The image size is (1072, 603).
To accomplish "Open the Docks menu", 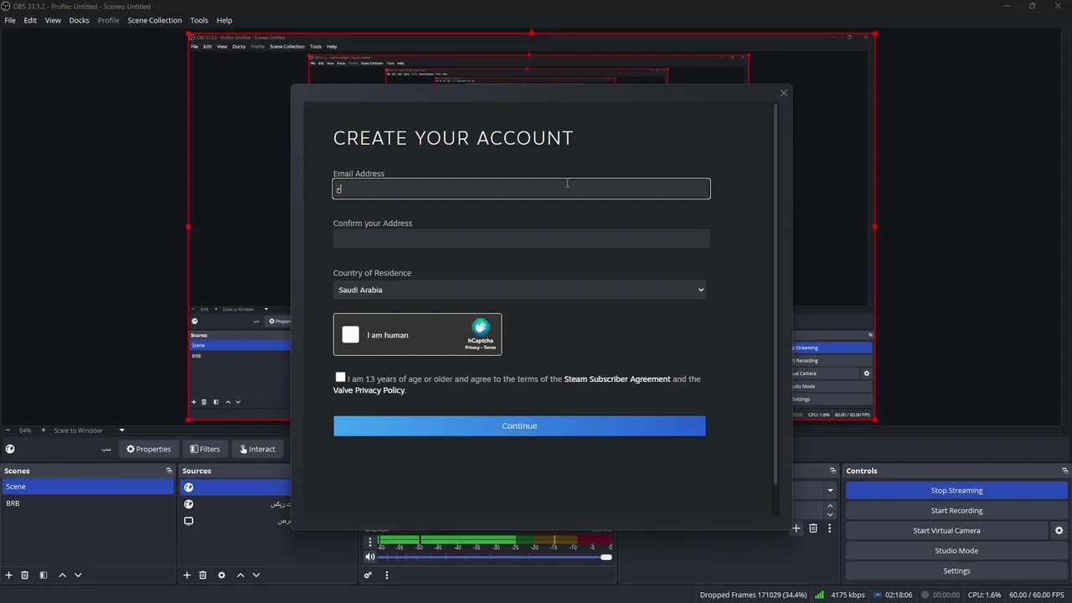I will [79, 20].
